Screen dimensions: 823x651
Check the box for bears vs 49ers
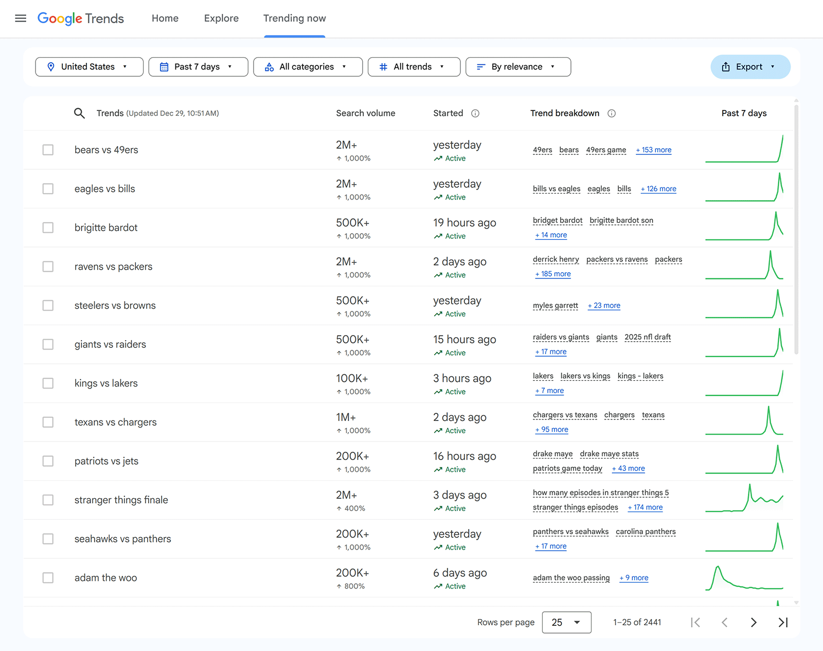click(48, 150)
